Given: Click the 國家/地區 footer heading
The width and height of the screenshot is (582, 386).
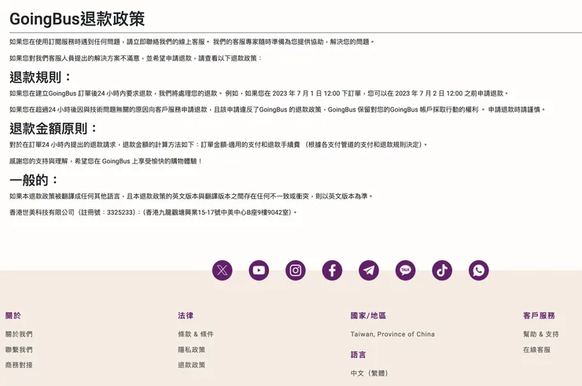Looking at the screenshot, I should [x=368, y=315].
